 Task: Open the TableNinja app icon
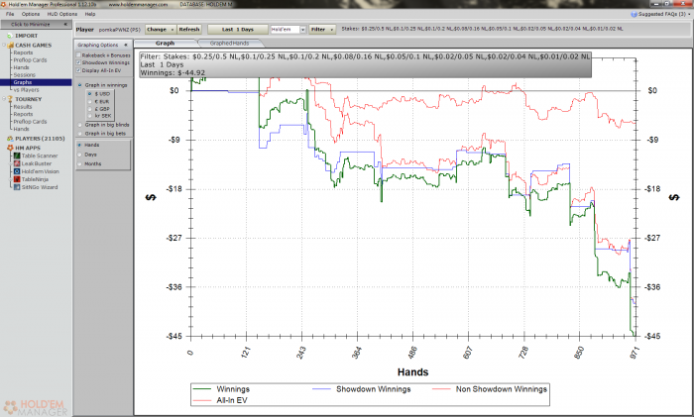pyautogui.click(x=17, y=179)
